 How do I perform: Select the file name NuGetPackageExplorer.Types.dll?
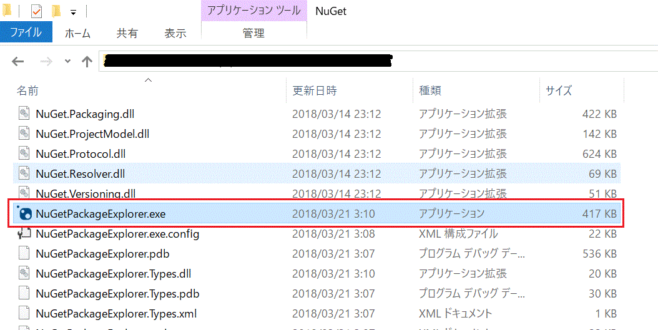pyautogui.click(x=114, y=274)
